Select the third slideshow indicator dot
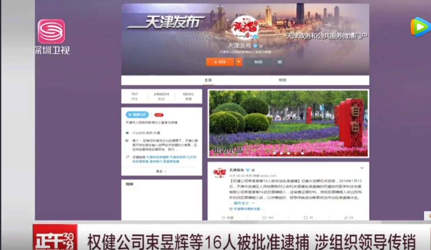 [288, 153]
